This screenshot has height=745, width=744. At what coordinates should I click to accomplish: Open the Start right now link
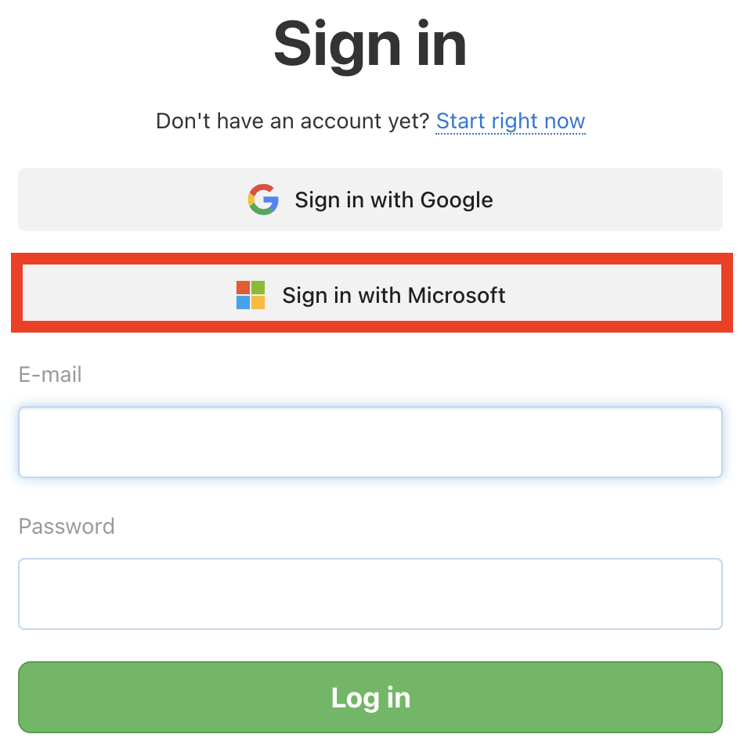tap(511, 121)
